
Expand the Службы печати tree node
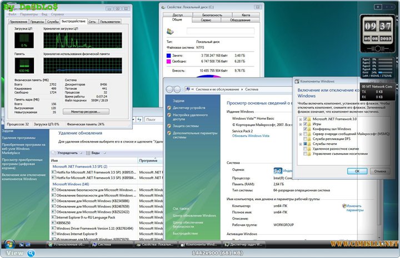pyautogui.click(x=300, y=143)
